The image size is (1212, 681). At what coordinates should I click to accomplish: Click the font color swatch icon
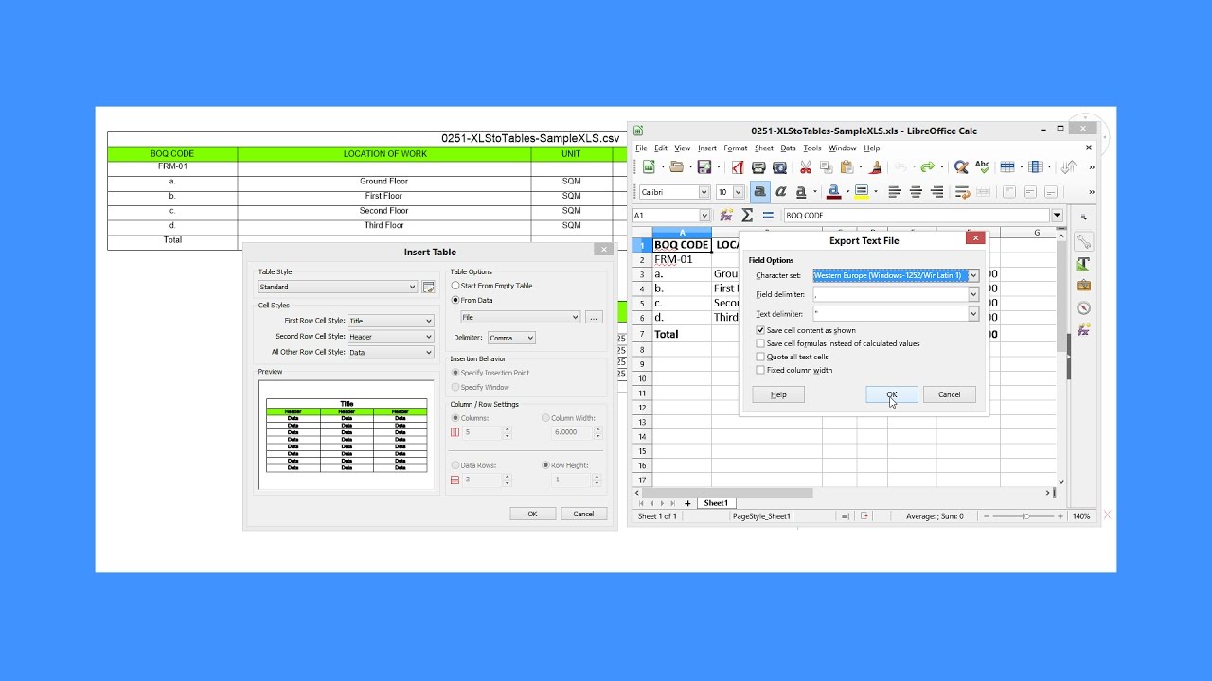pos(833,192)
